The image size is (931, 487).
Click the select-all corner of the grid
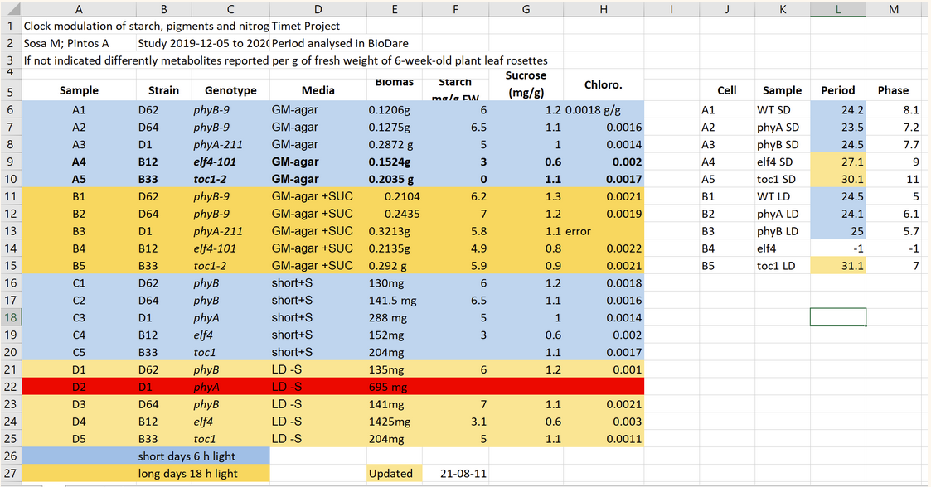click(11, 8)
